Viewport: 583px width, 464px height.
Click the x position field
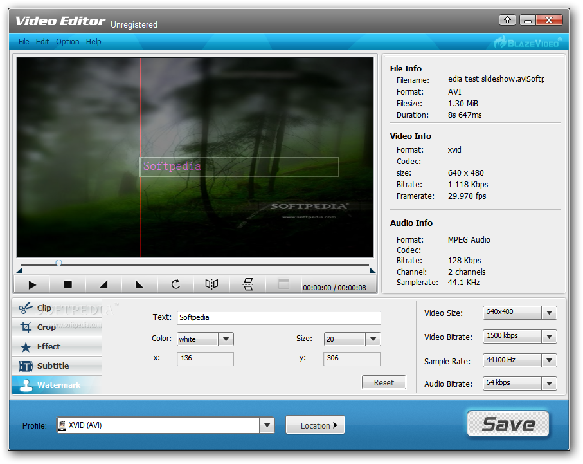point(205,358)
